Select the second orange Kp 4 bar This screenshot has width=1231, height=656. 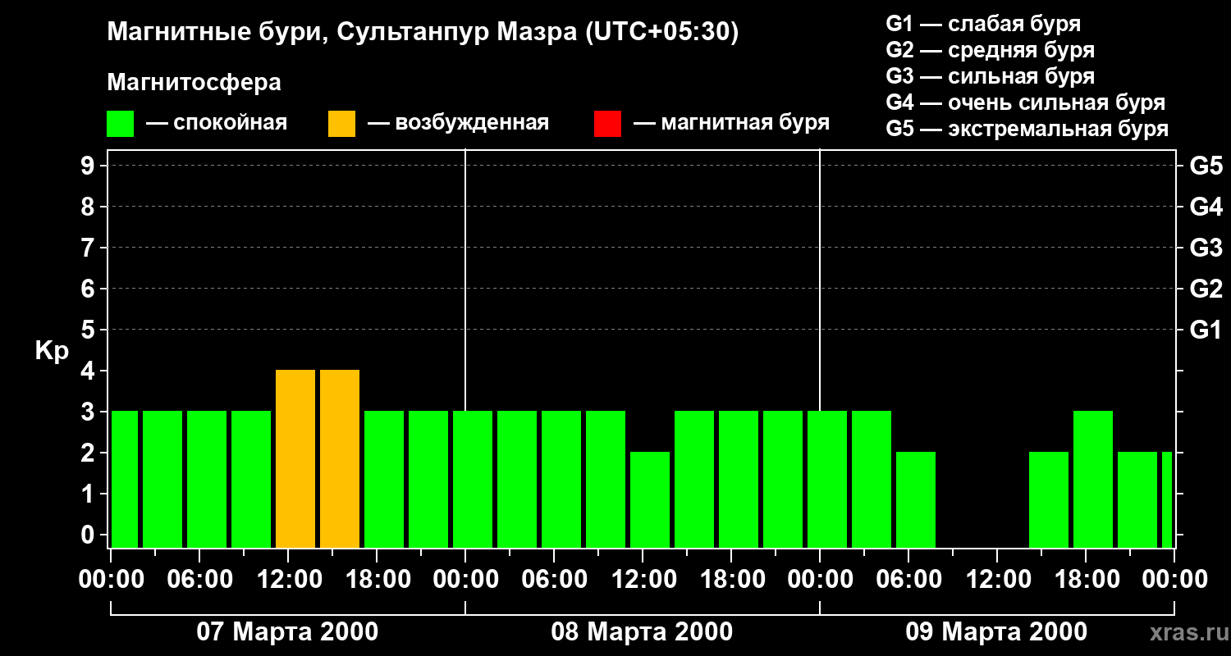click(340, 458)
